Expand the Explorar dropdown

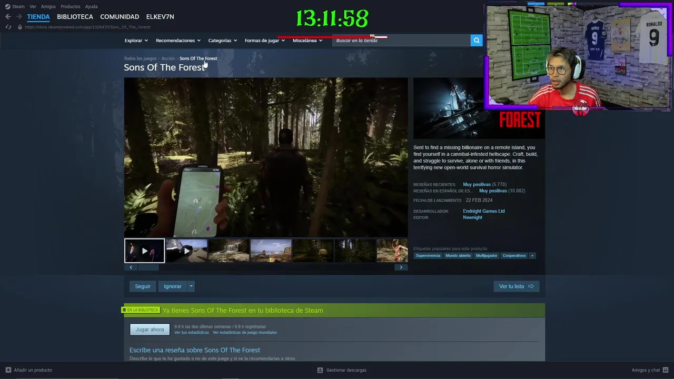pos(136,41)
